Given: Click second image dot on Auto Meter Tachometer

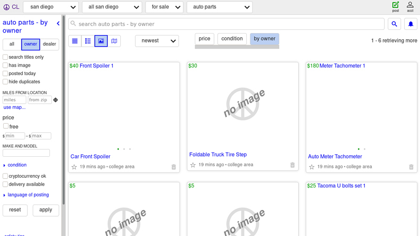Looking at the screenshot, I should coord(364,149).
